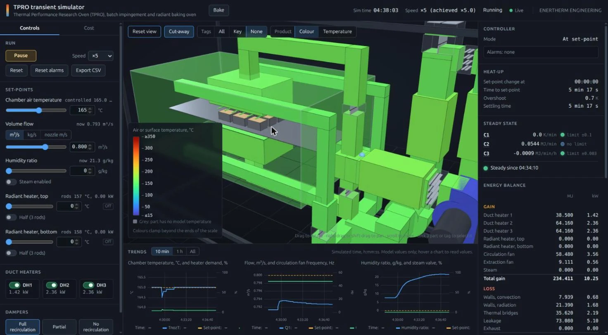608x335 pixels.
Task: Click the TnozT legend swatch
Action: coord(164,328)
